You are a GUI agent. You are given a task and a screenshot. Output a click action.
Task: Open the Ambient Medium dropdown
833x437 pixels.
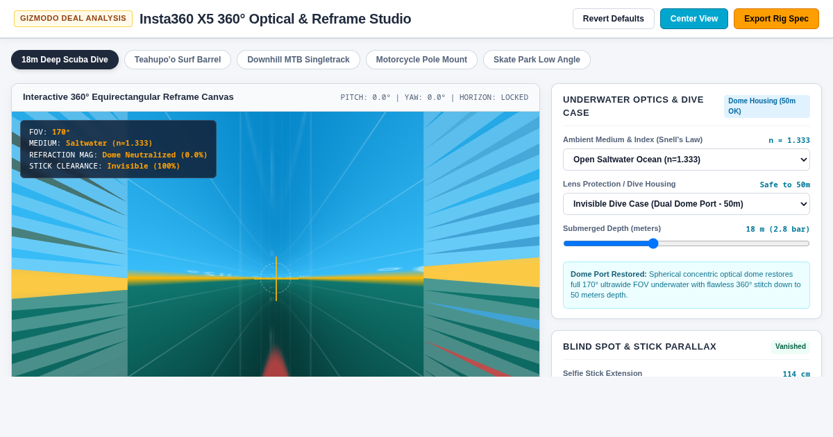(687, 160)
